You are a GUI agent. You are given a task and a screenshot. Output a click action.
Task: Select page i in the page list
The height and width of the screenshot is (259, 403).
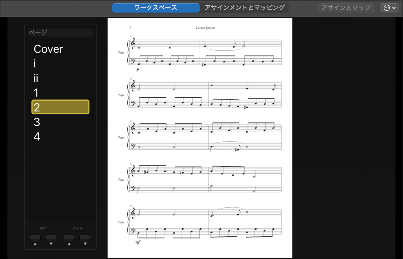click(34, 64)
